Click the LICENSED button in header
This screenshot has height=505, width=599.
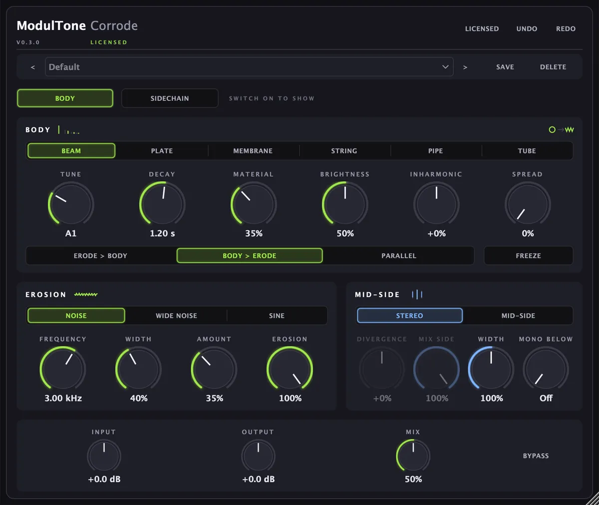482,29
